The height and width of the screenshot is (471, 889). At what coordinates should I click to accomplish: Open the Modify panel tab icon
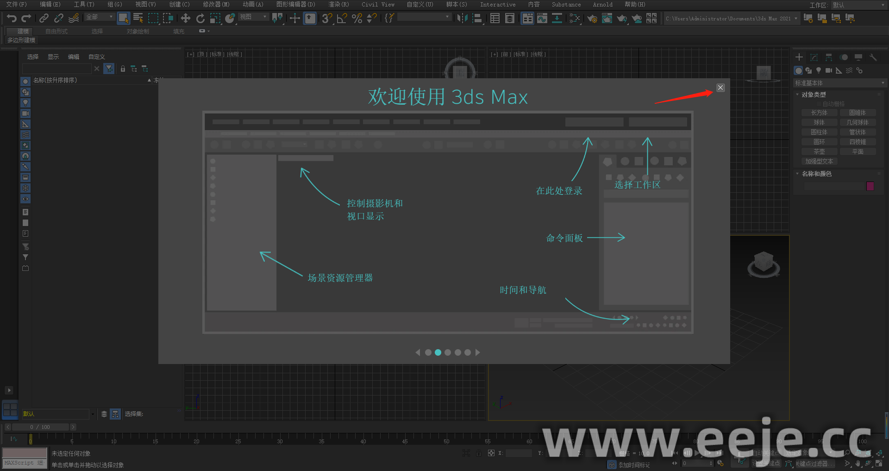click(814, 57)
